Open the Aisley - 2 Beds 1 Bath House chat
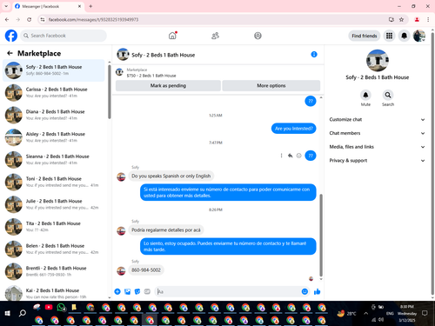 point(54,137)
